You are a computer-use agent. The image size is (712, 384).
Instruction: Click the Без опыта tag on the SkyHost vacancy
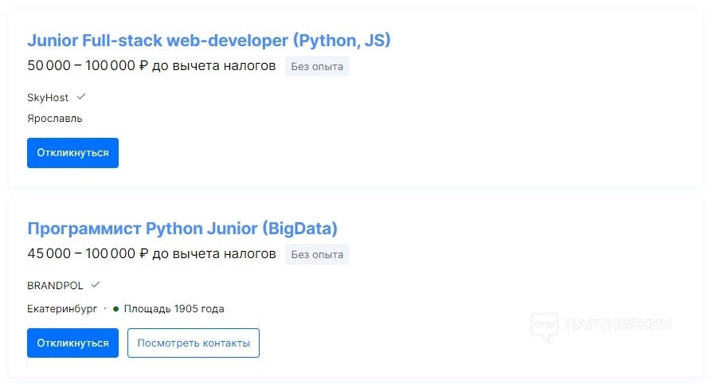click(317, 66)
